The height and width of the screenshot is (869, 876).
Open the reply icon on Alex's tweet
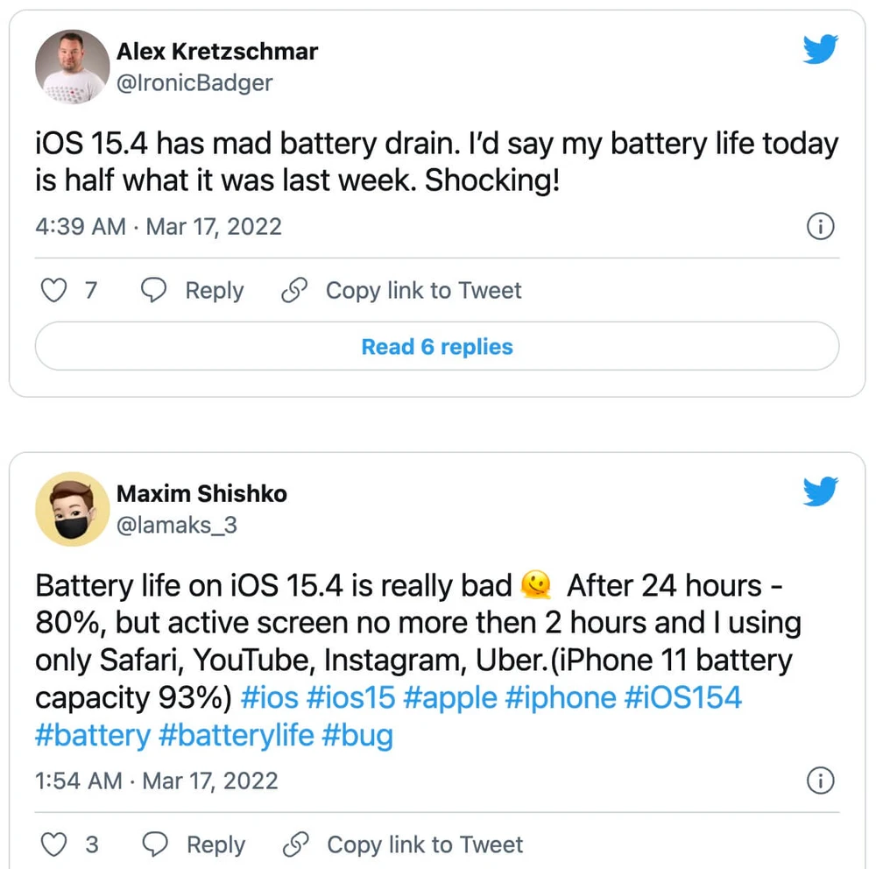(x=154, y=290)
